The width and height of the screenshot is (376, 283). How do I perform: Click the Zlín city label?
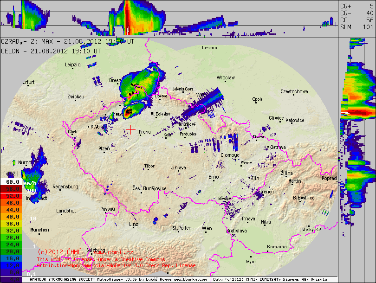pos(255,178)
